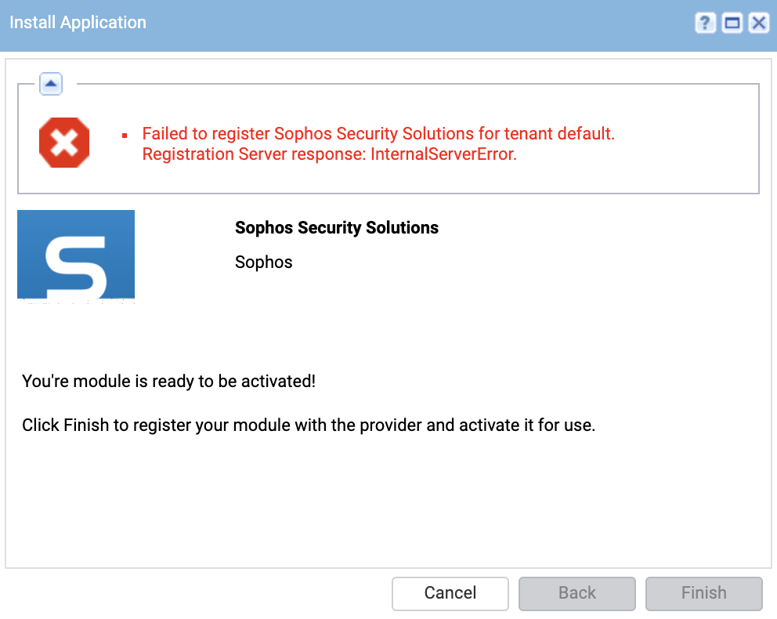Click the Sophos logo image
The height and width of the screenshot is (619, 777).
(76, 255)
